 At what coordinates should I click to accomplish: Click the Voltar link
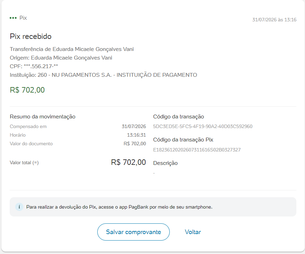pyautogui.click(x=193, y=232)
